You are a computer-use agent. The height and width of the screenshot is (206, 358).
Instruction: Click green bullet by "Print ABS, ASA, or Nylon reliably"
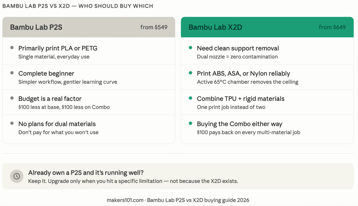click(x=191, y=73)
